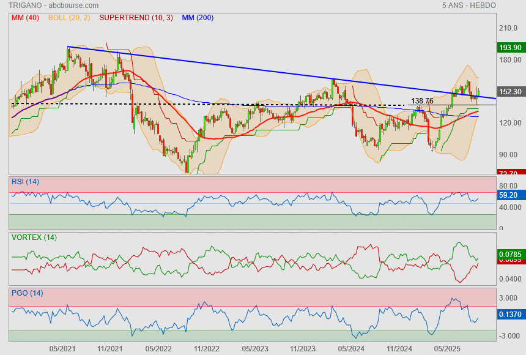Click the green 193.90 price tag
The image size is (526, 355).
[x=510, y=47]
